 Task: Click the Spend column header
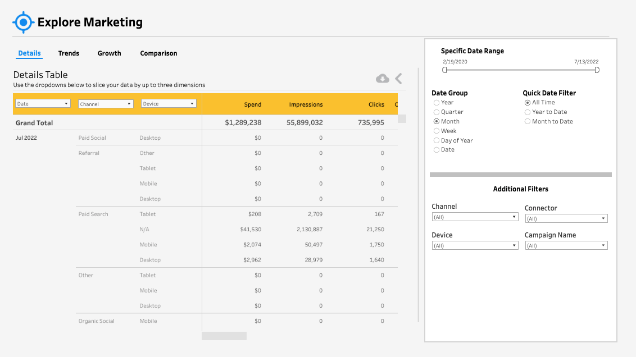(252, 104)
